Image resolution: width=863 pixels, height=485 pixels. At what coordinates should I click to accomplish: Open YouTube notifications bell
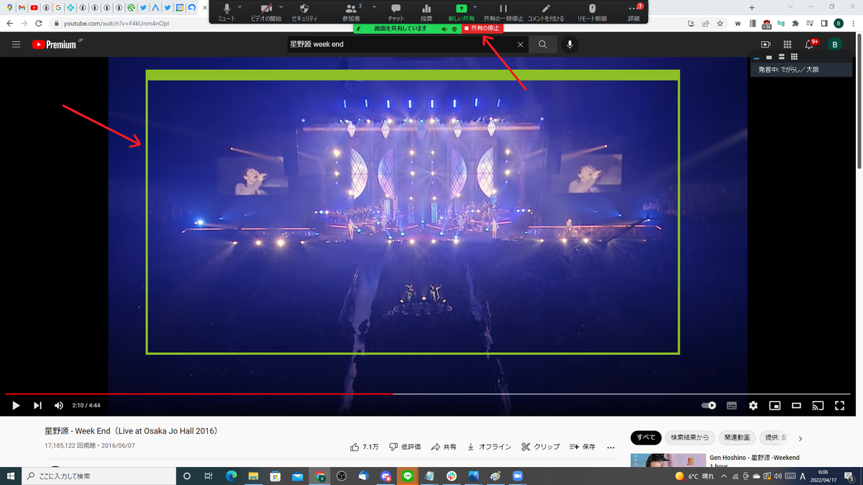click(810, 45)
